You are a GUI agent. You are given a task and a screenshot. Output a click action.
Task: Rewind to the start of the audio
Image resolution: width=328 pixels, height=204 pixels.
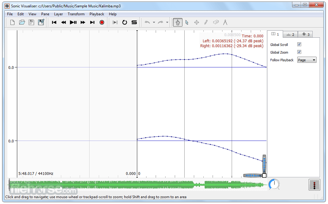coord(54,22)
